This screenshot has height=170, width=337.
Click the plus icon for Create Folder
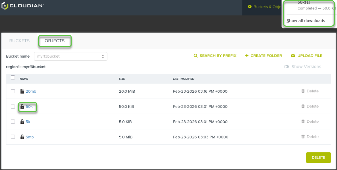click(247, 56)
